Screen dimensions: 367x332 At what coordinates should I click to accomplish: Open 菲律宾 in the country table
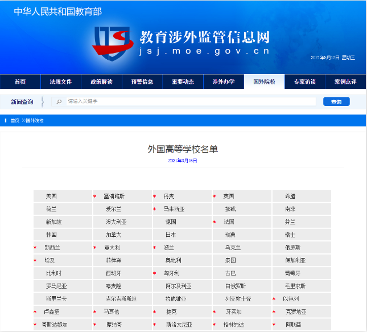tap(114, 260)
